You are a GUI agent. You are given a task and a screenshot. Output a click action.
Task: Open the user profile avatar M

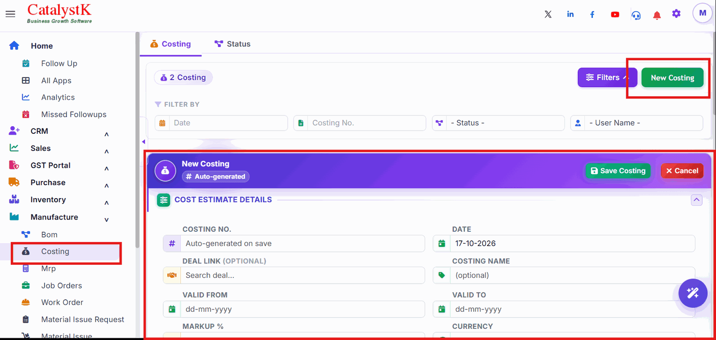pos(703,13)
